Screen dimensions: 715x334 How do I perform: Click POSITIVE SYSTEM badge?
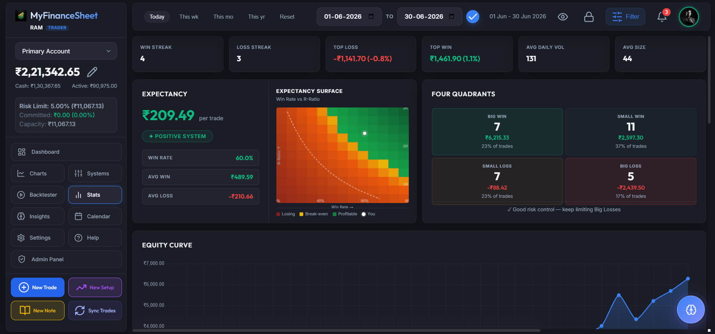pyautogui.click(x=178, y=136)
